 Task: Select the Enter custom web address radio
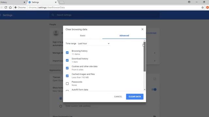61,106
